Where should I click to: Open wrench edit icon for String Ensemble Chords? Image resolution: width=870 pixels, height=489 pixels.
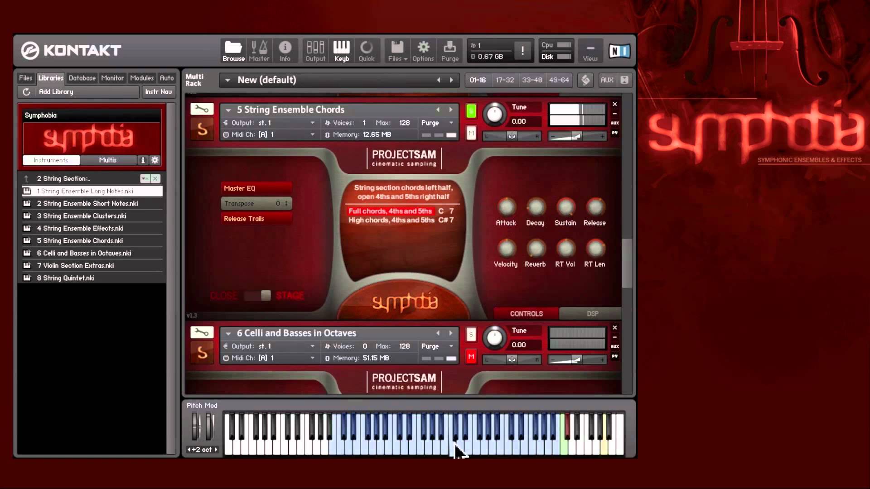pos(202,109)
